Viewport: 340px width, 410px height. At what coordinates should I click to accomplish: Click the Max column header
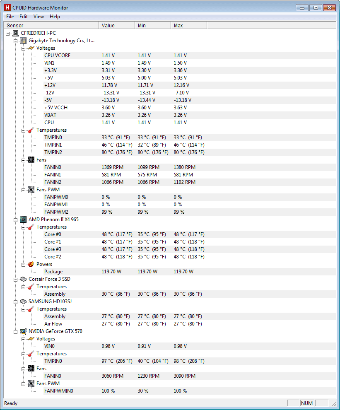pyautogui.click(x=188, y=26)
